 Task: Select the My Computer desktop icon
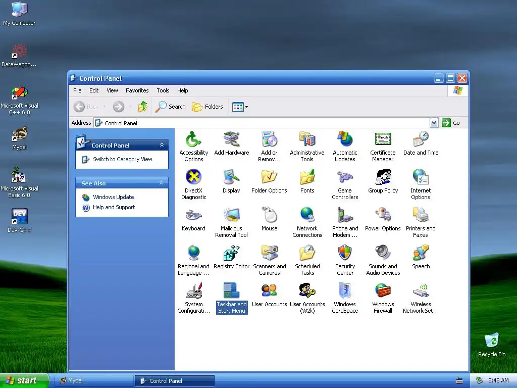pos(19,14)
